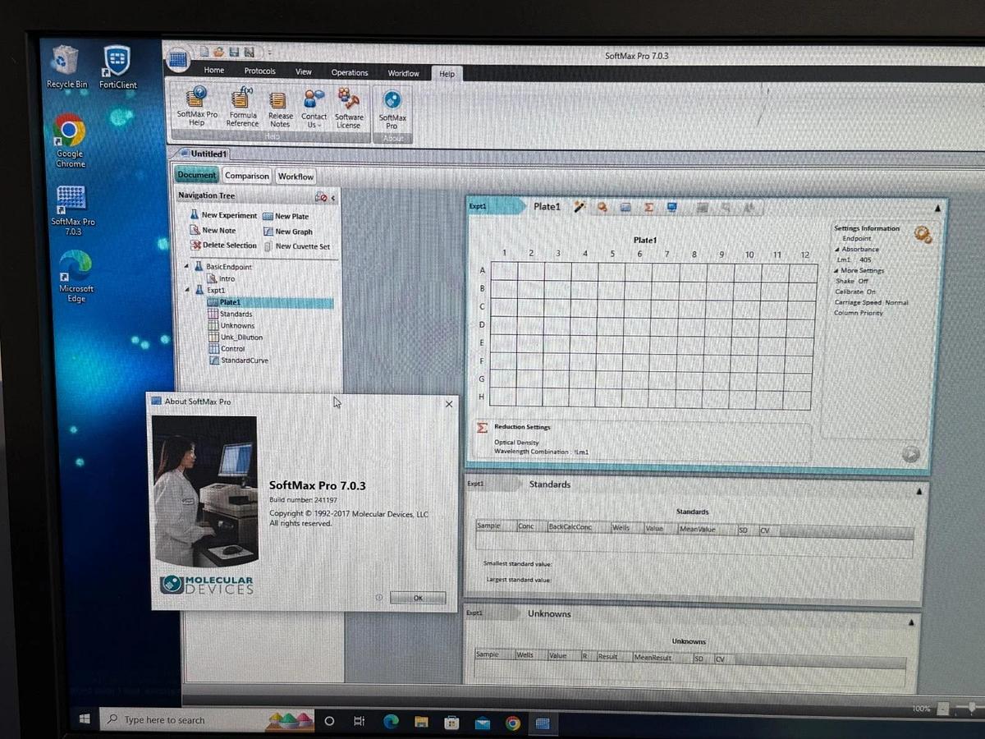The height and width of the screenshot is (739, 985).
Task: Open the Recycle Bin desktop icon
Action: (66, 67)
